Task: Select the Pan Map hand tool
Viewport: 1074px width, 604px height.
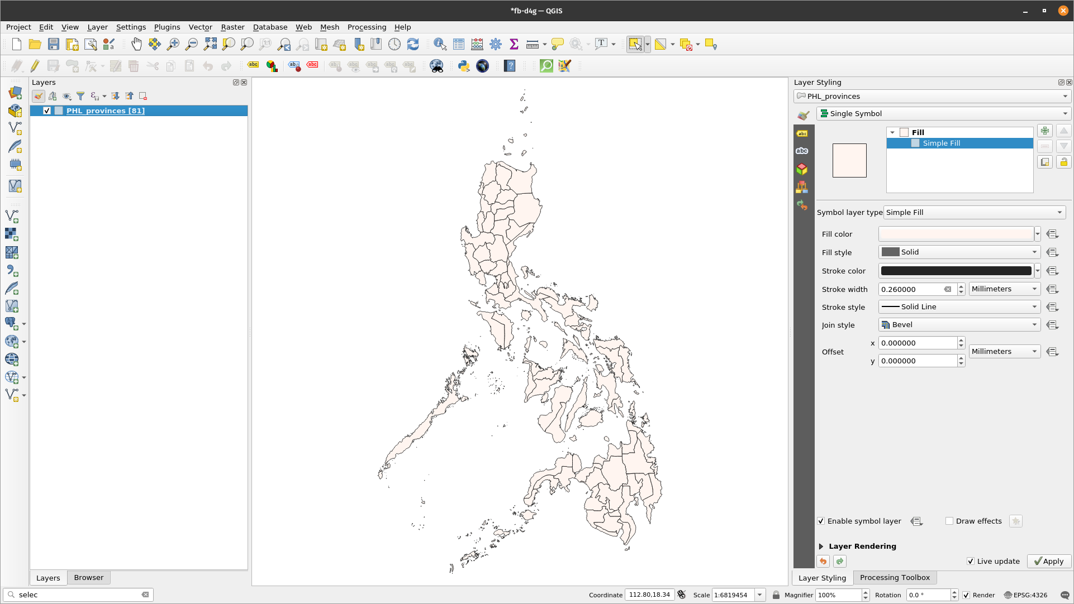Action: point(136,44)
